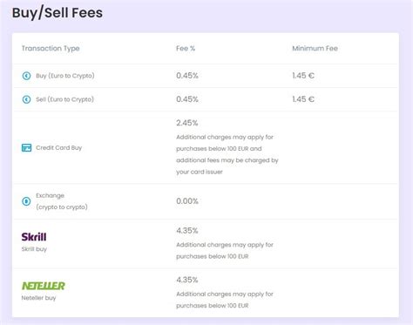Click the 0.45% fee in Buy row
The width and height of the screenshot is (413, 325).
(187, 76)
